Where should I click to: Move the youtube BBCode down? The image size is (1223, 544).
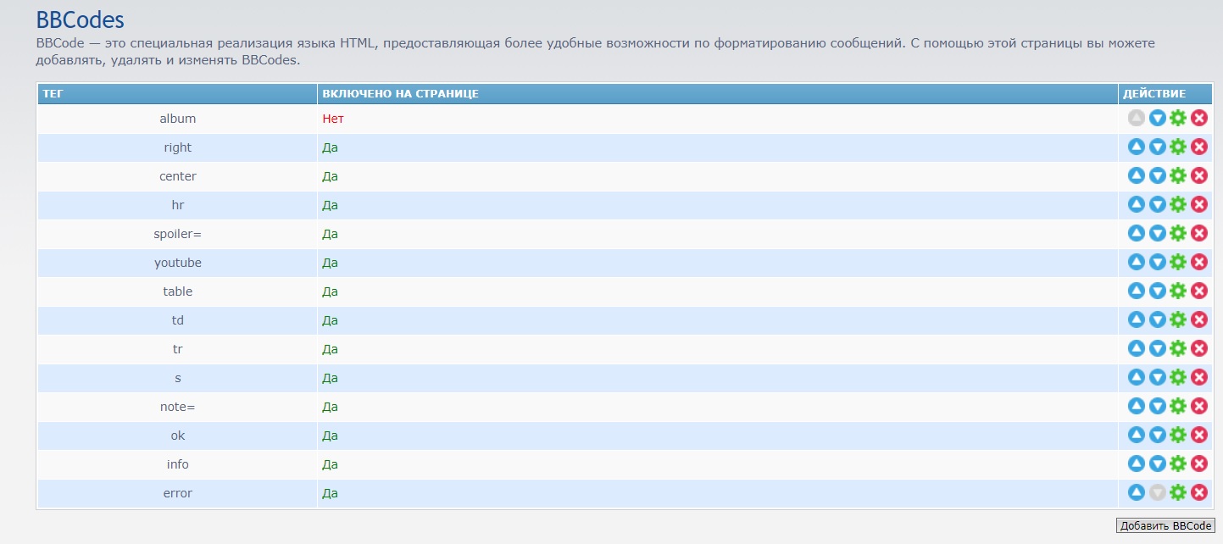click(1157, 263)
